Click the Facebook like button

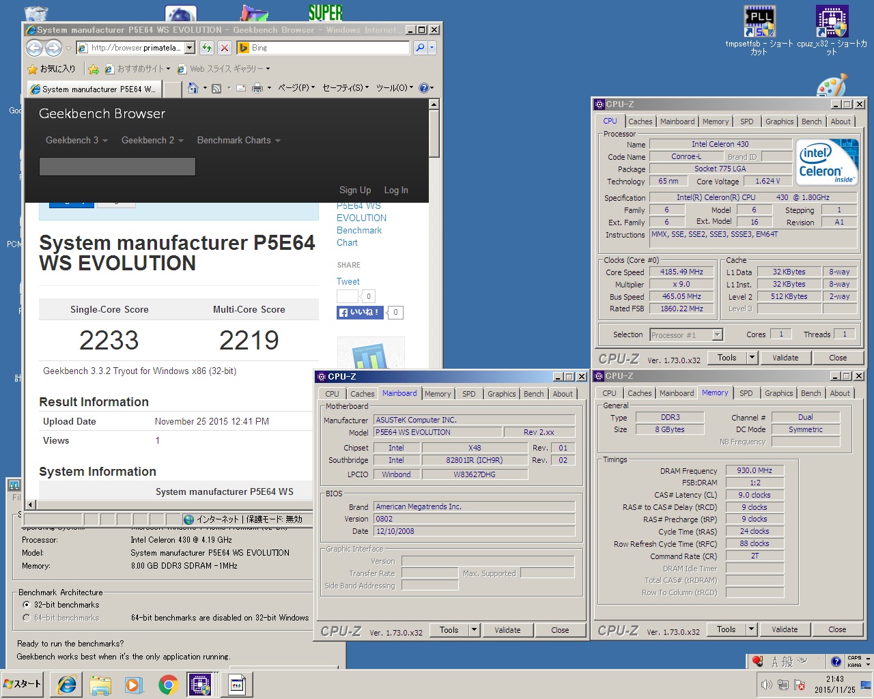tap(360, 313)
